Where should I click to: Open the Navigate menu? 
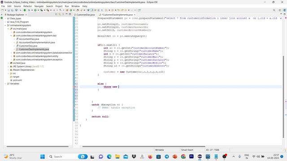(39, 6)
